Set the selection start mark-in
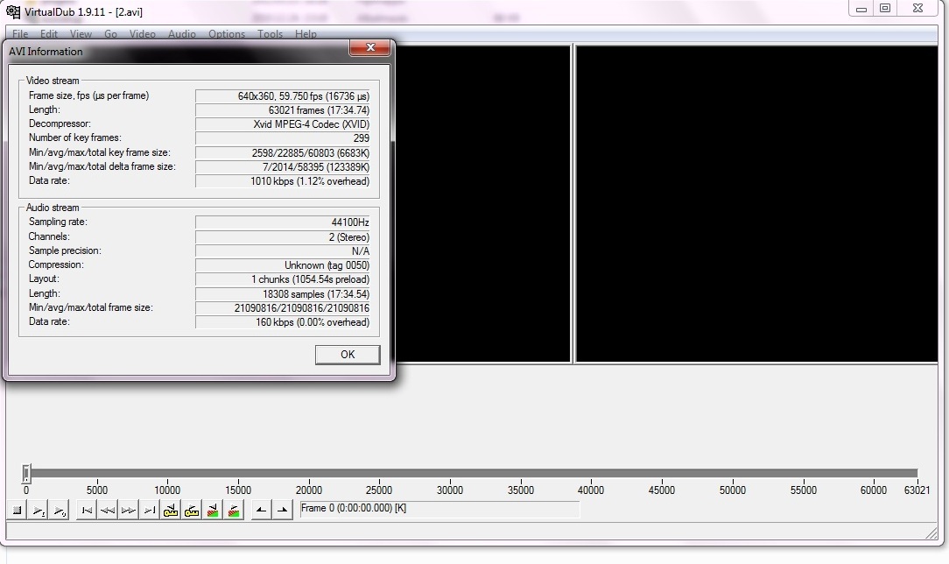The image size is (949, 564). [262, 511]
